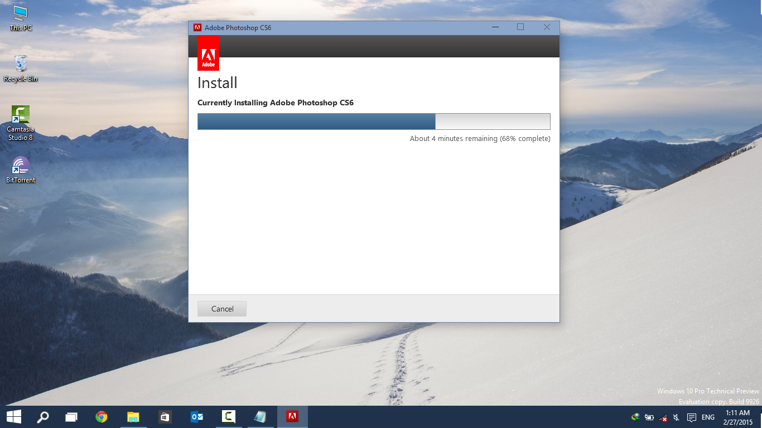Launch Google Chrome from taskbar
Screen dimensions: 762x428
101,417
